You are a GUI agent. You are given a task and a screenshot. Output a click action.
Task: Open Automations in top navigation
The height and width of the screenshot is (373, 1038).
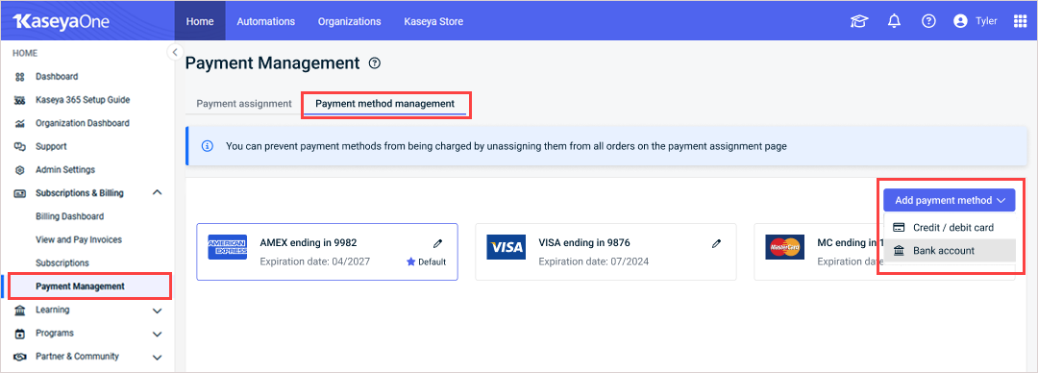(x=266, y=21)
